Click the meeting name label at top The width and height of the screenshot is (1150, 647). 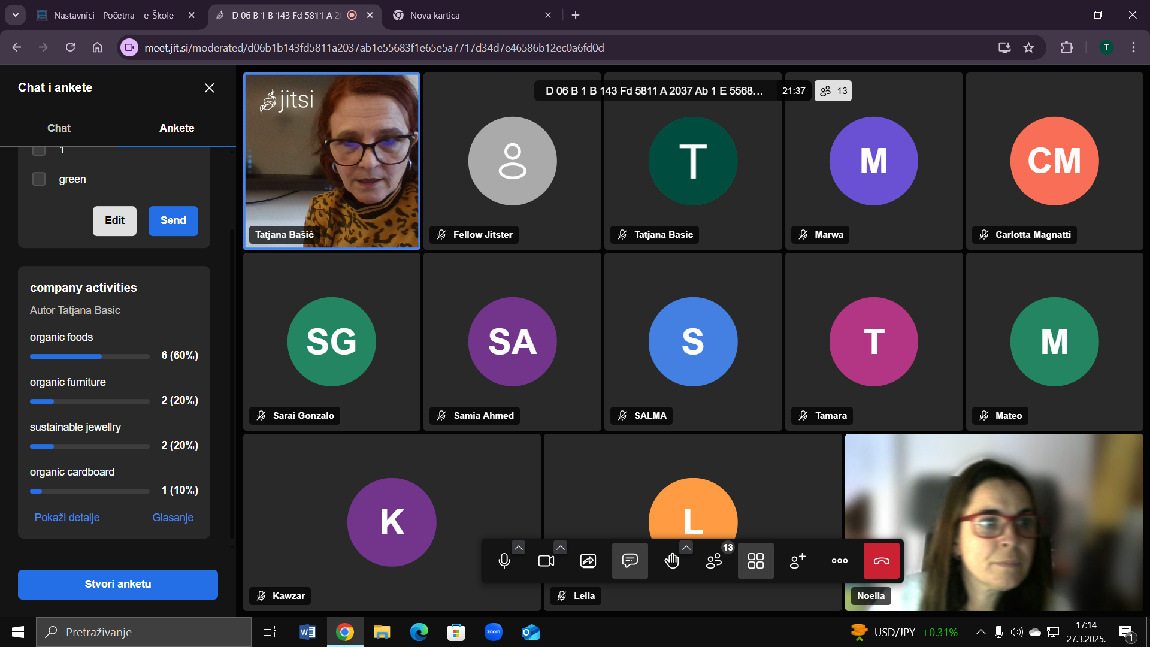coord(654,91)
